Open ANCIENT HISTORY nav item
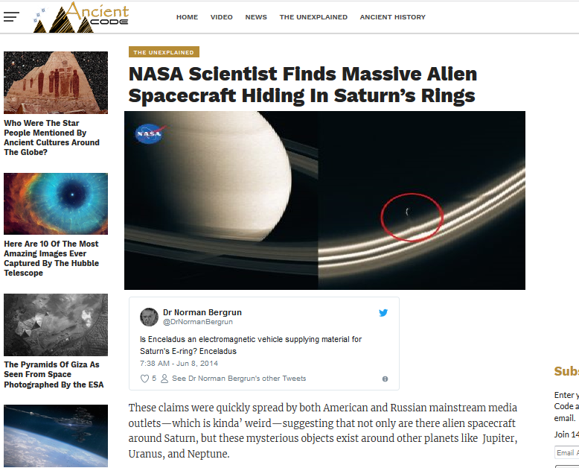Viewport: 579px width, 468px height. [x=392, y=17]
